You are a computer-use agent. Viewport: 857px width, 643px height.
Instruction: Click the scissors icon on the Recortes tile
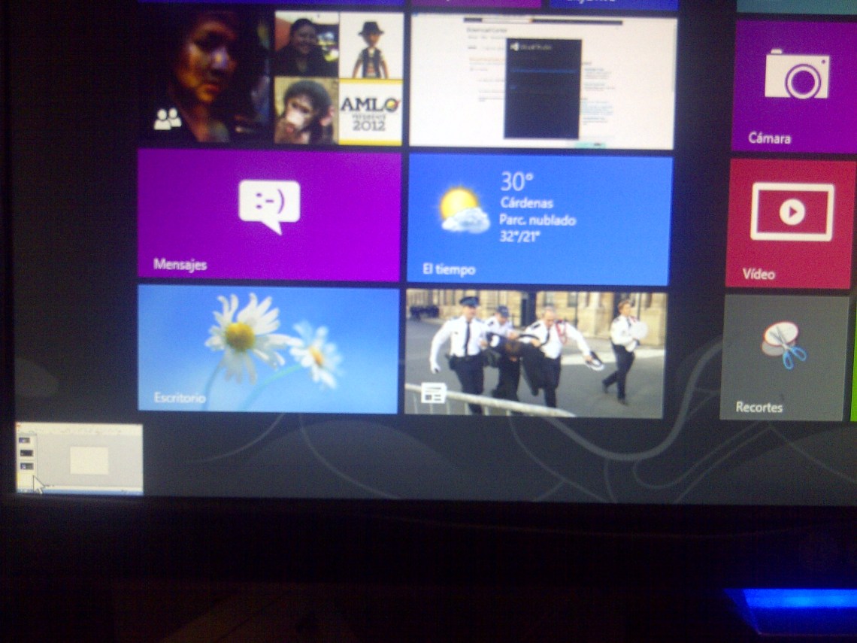[x=783, y=345]
